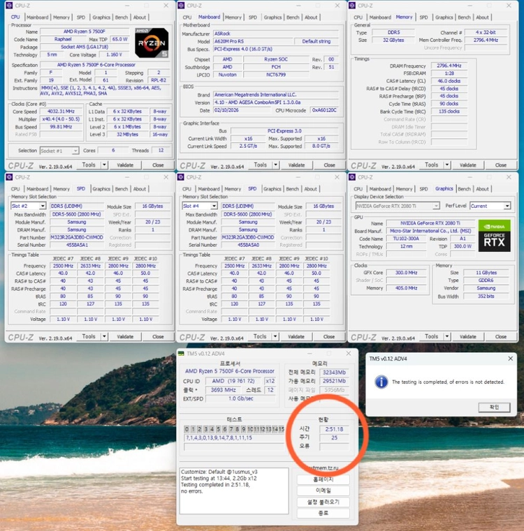Click the processor Name field AMD Ryzen 5 7500F

(85, 31)
